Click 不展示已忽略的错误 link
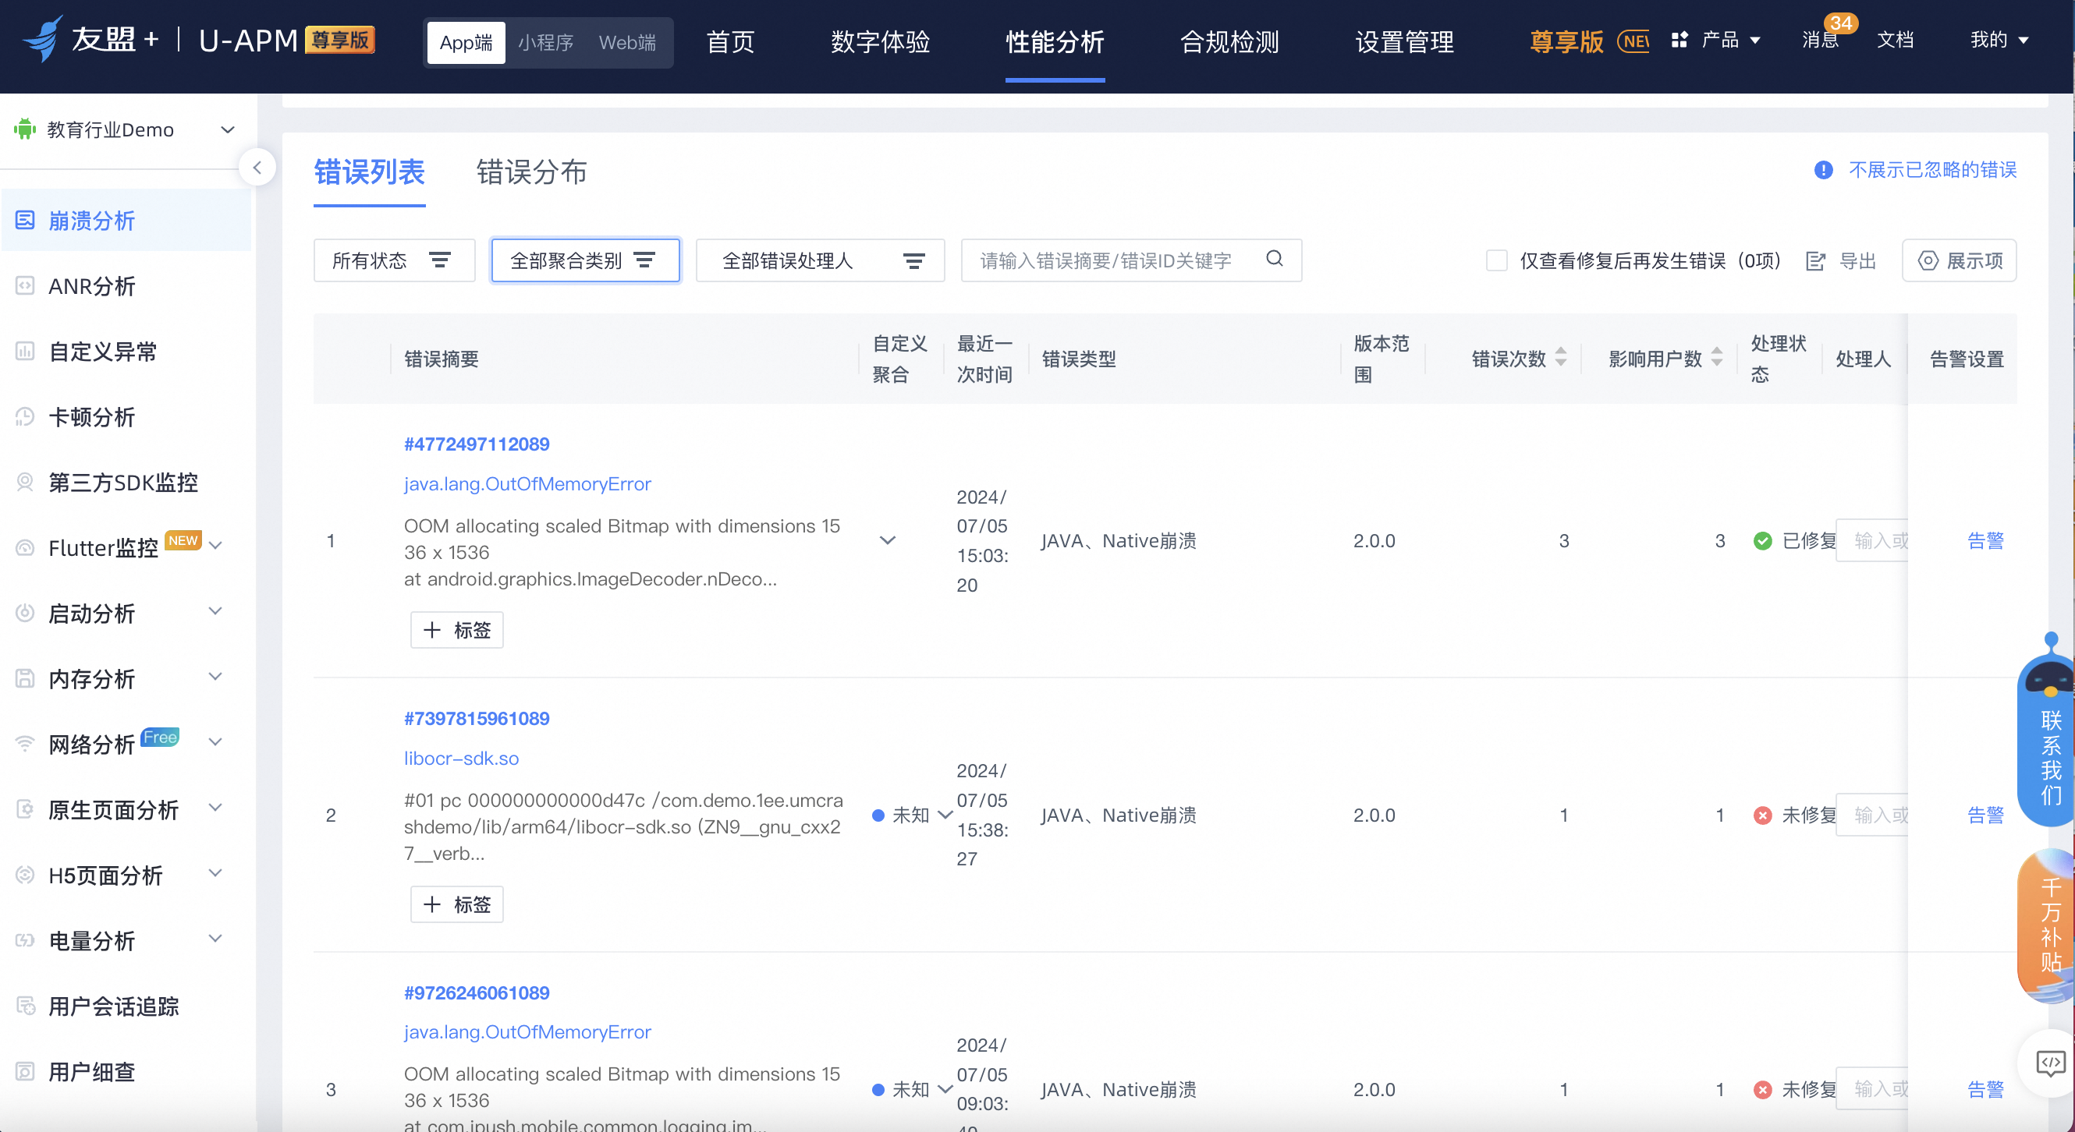The height and width of the screenshot is (1132, 2075). 1933,170
